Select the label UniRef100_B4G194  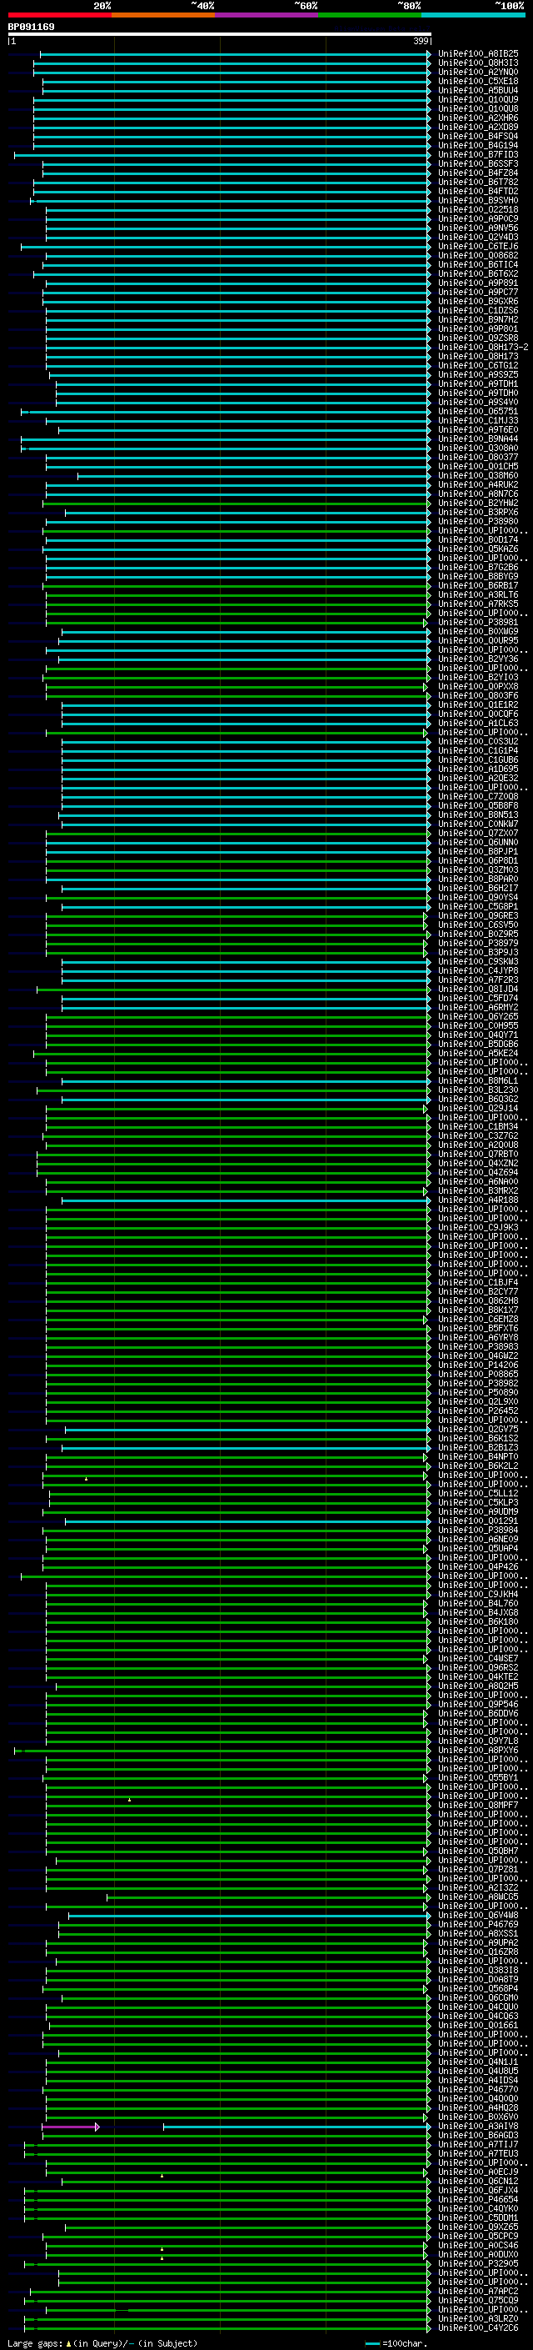478,145
